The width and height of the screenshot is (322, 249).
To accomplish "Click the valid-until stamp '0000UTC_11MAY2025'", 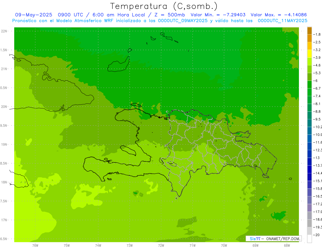I will pyautogui.click(x=282, y=21).
